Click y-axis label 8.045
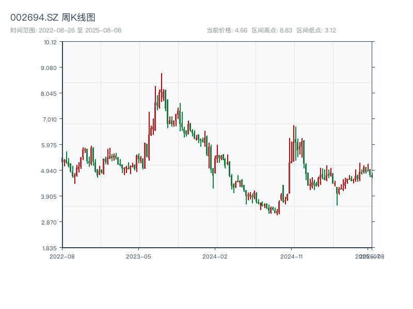413x309 pixels. [x=49, y=94]
